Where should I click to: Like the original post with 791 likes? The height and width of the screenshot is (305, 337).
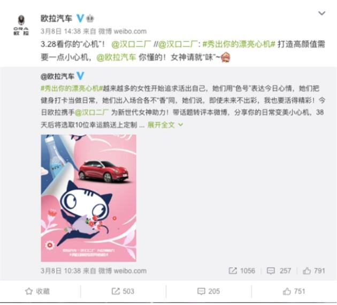tap(314, 271)
